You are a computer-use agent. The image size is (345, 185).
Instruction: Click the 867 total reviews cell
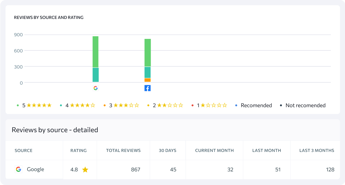point(136,169)
